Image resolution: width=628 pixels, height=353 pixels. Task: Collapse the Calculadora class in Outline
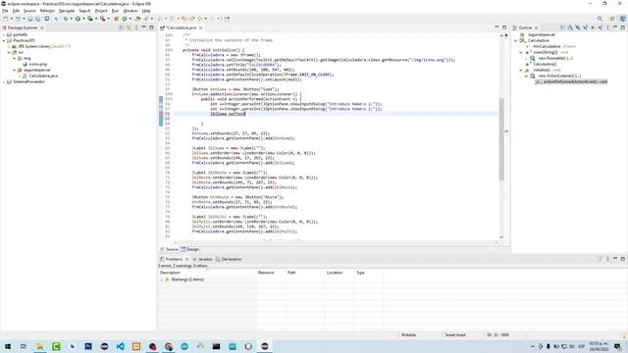(516, 40)
